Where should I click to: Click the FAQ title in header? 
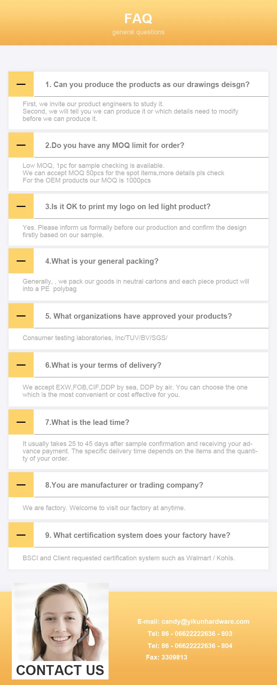tap(138, 18)
